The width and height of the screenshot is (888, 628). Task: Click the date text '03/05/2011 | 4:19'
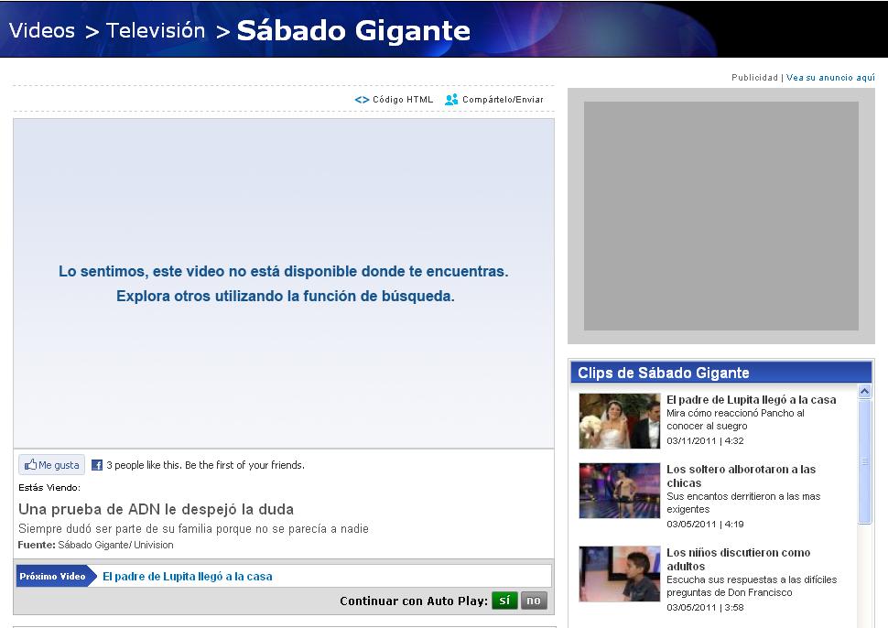click(705, 525)
